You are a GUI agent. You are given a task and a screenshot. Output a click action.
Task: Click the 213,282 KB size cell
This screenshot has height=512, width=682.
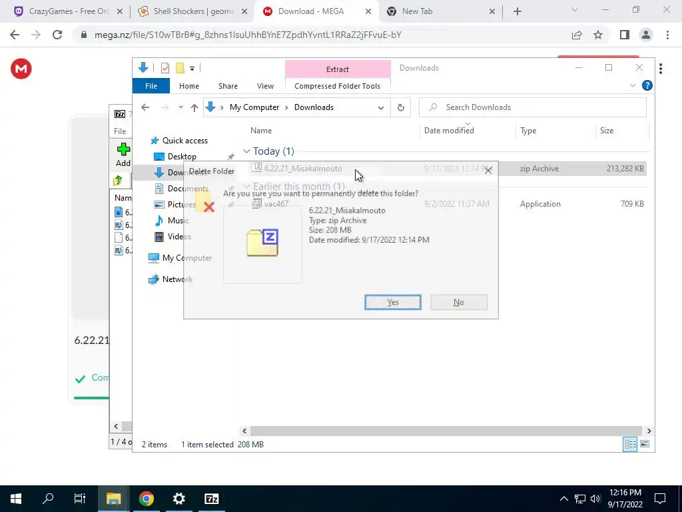click(x=625, y=169)
